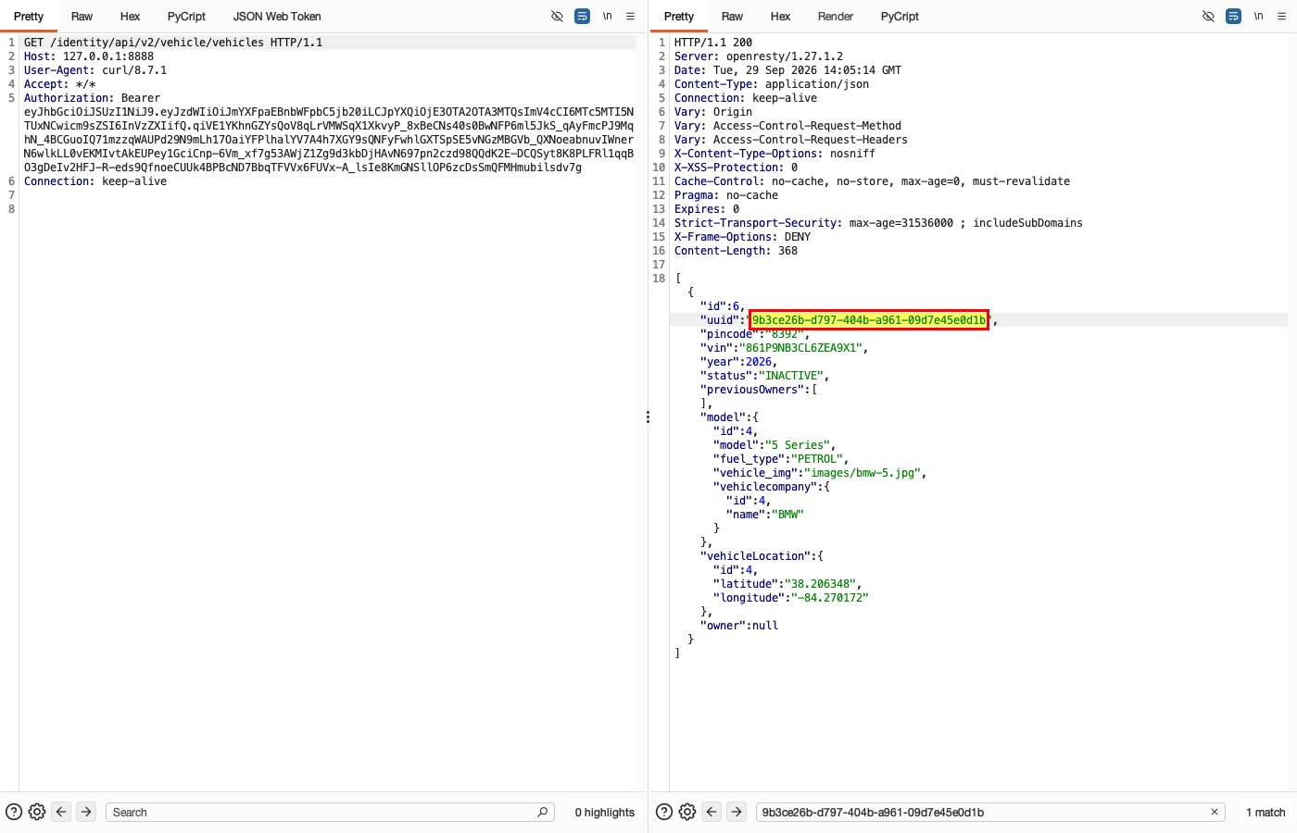Screen dimensions: 1297x833
Task: Click the Content-Length: 368 header line
Action: tap(736, 251)
